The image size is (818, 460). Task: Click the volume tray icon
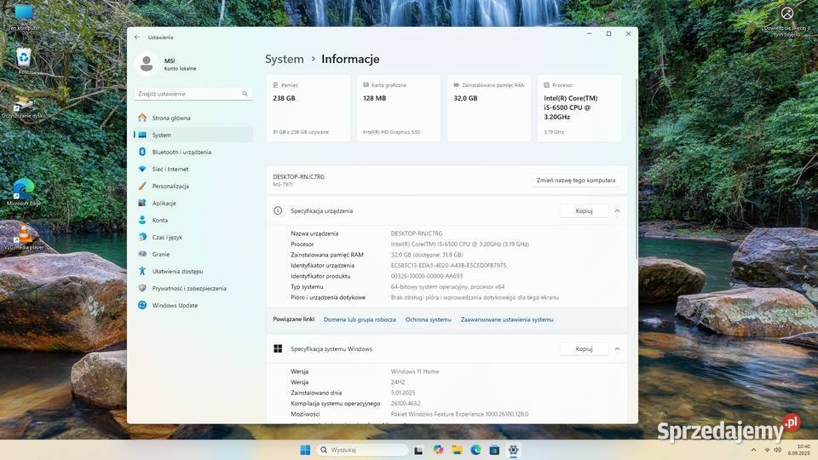pos(777,450)
